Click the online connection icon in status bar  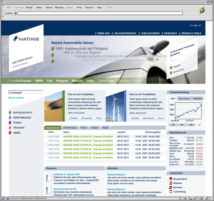point(8,198)
